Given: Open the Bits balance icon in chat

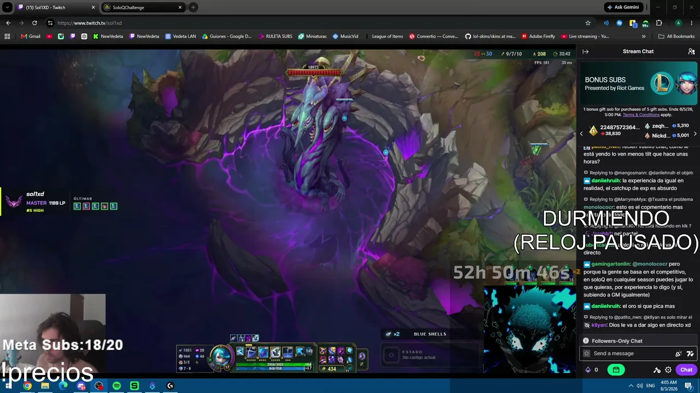Looking at the screenshot, I should coord(588,370).
